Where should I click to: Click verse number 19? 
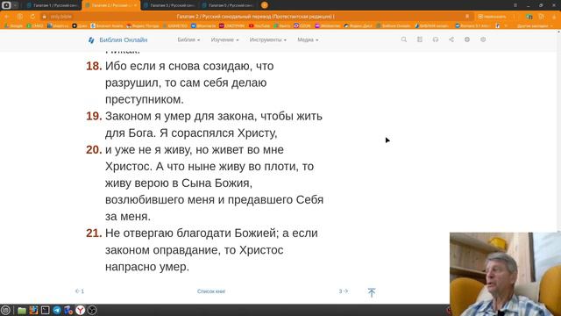tap(94, 116)
